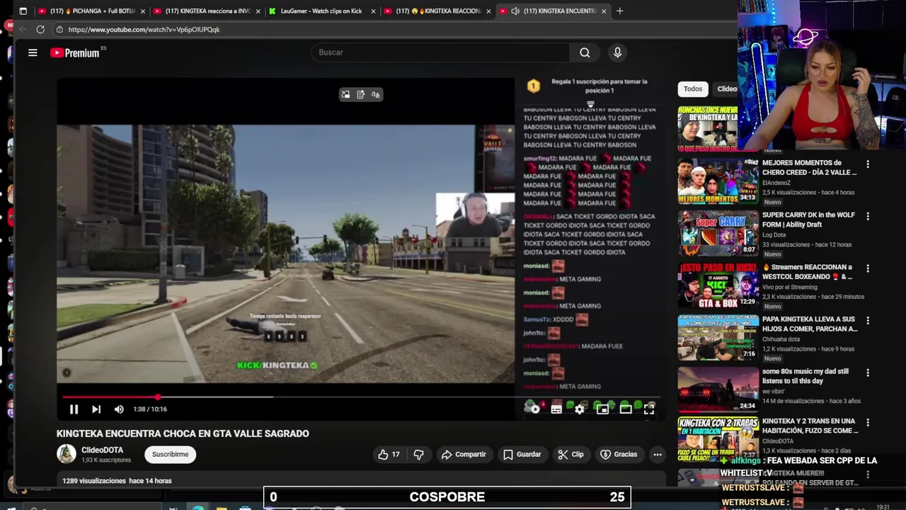Open options for KINGTEKA Y 2 TRANS video

(868, 423)
